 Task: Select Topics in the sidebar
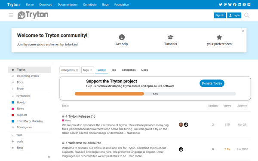(29, 70)
